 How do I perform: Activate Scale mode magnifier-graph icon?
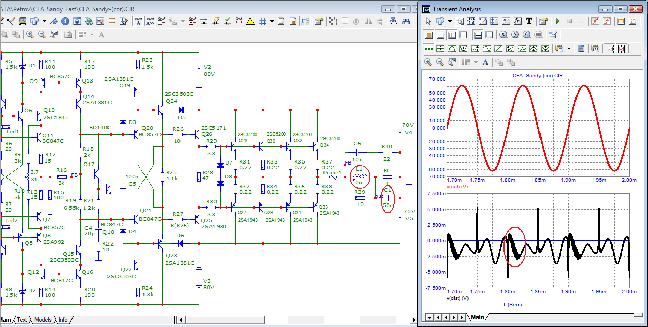[459, 21]
